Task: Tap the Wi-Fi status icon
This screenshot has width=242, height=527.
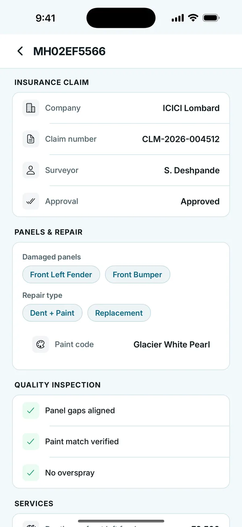Action: [x=193, y=18]
